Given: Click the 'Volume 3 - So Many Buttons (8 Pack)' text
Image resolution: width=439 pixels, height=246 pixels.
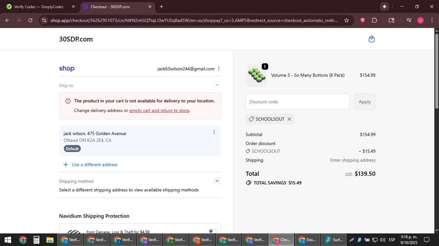Looking at the screenshot, I should 308,75.
